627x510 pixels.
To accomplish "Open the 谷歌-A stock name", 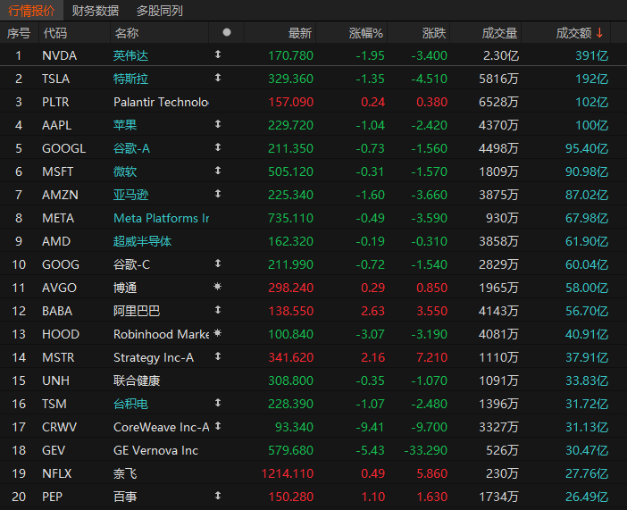I will (131, 148).
